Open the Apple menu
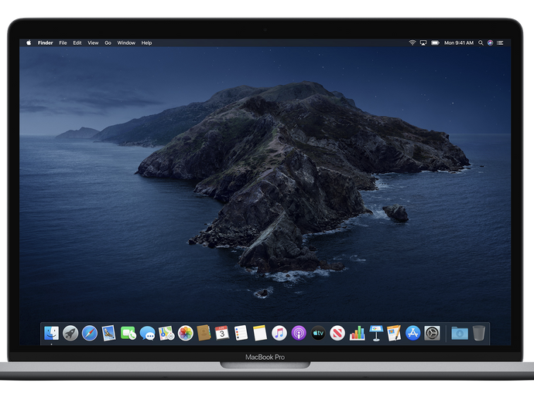This screenshot has width=534, height=400. [x=29, y=42]
